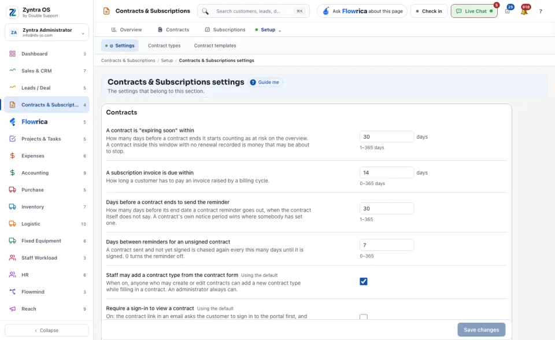Image resolution: width=555 pixels, height=340 pixels.
Task: Open the Contract types sub-tab
Action: coord(164,46)
